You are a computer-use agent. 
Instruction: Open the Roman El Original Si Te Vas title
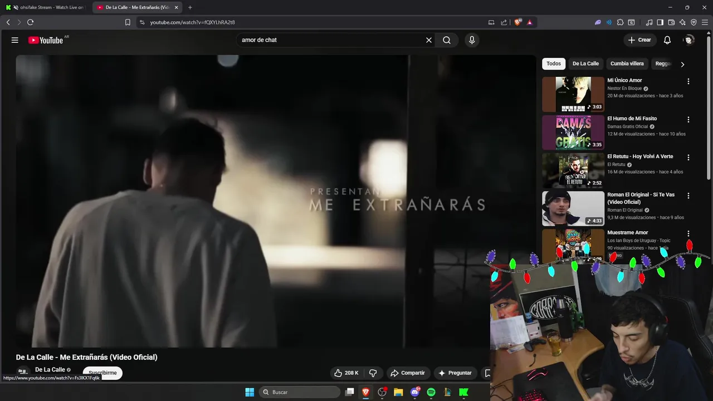641,198
